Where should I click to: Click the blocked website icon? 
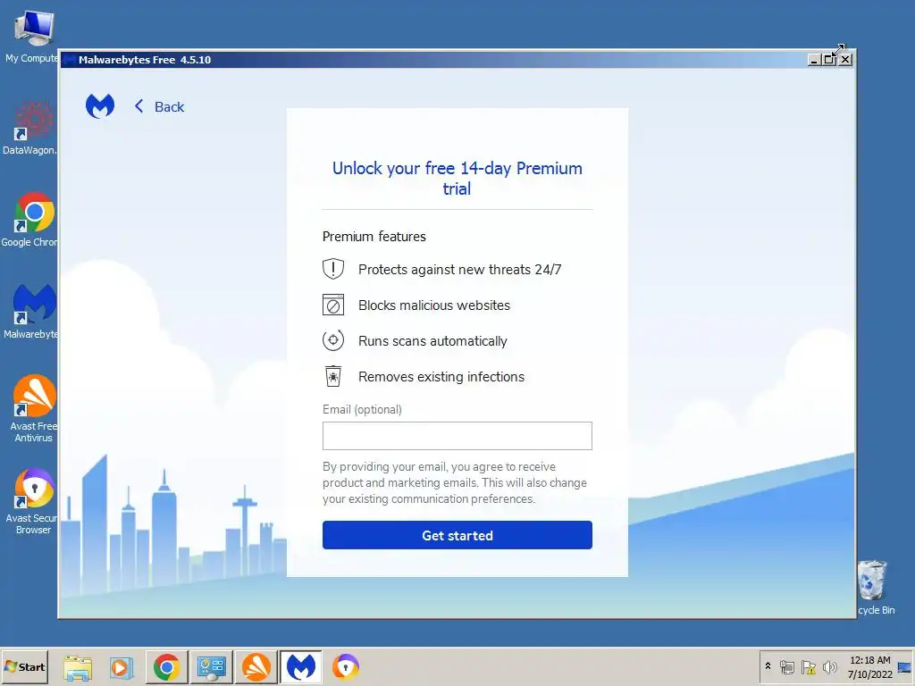(x=333, y=305)
